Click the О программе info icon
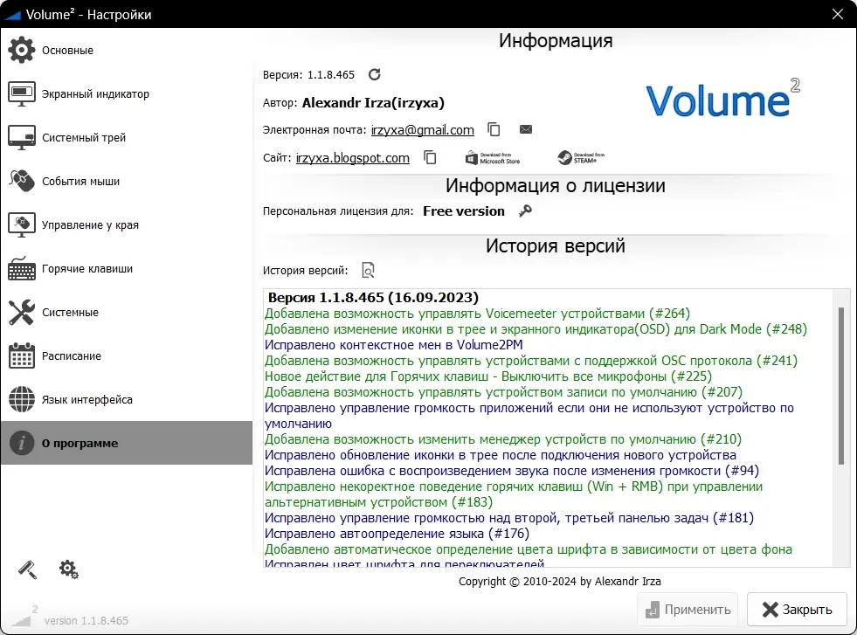 point(21,443)
